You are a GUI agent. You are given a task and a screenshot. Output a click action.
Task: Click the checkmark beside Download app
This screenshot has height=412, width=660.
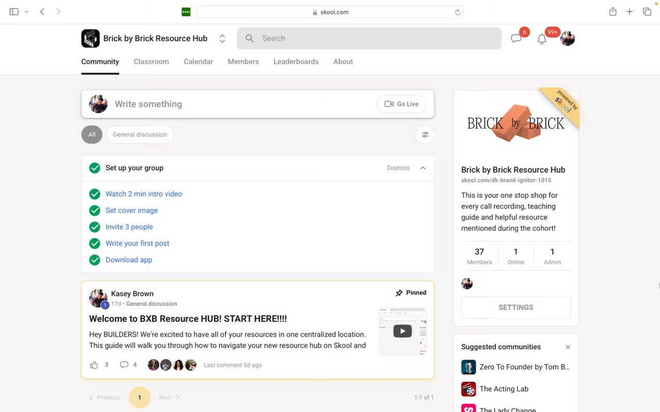(x=94, y=260)
